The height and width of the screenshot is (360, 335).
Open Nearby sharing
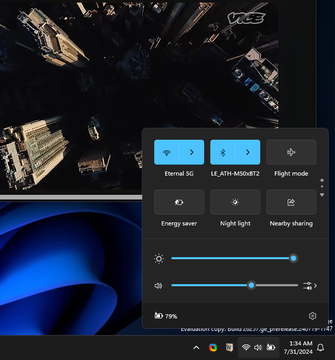click(291, 202)
